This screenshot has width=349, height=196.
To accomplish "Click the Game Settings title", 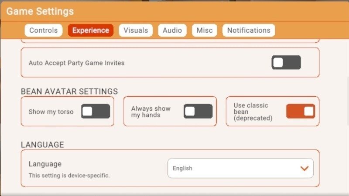I will (x=40, y=11).
